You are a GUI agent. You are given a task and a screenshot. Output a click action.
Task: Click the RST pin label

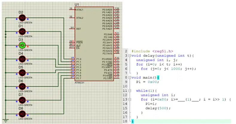click(78, 29)
